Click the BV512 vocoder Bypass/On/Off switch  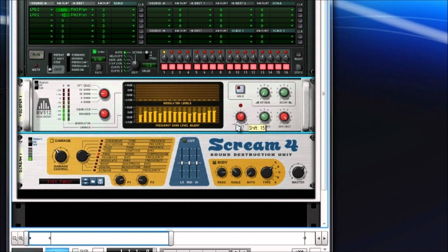(36, 85)
